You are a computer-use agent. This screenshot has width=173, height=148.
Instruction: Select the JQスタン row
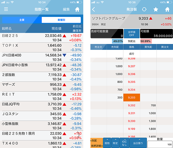point(42,116)
